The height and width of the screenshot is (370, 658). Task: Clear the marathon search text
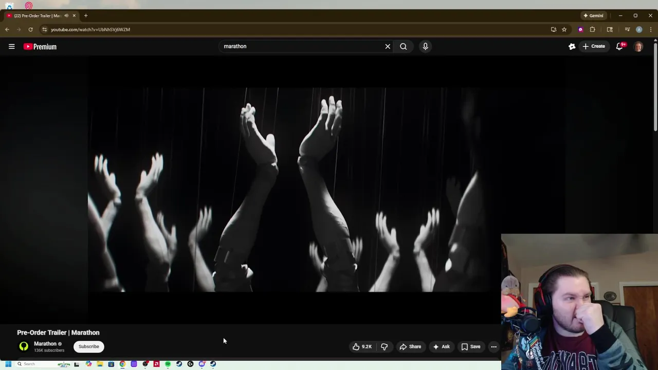pyautogui.click(x=388, y=46)
